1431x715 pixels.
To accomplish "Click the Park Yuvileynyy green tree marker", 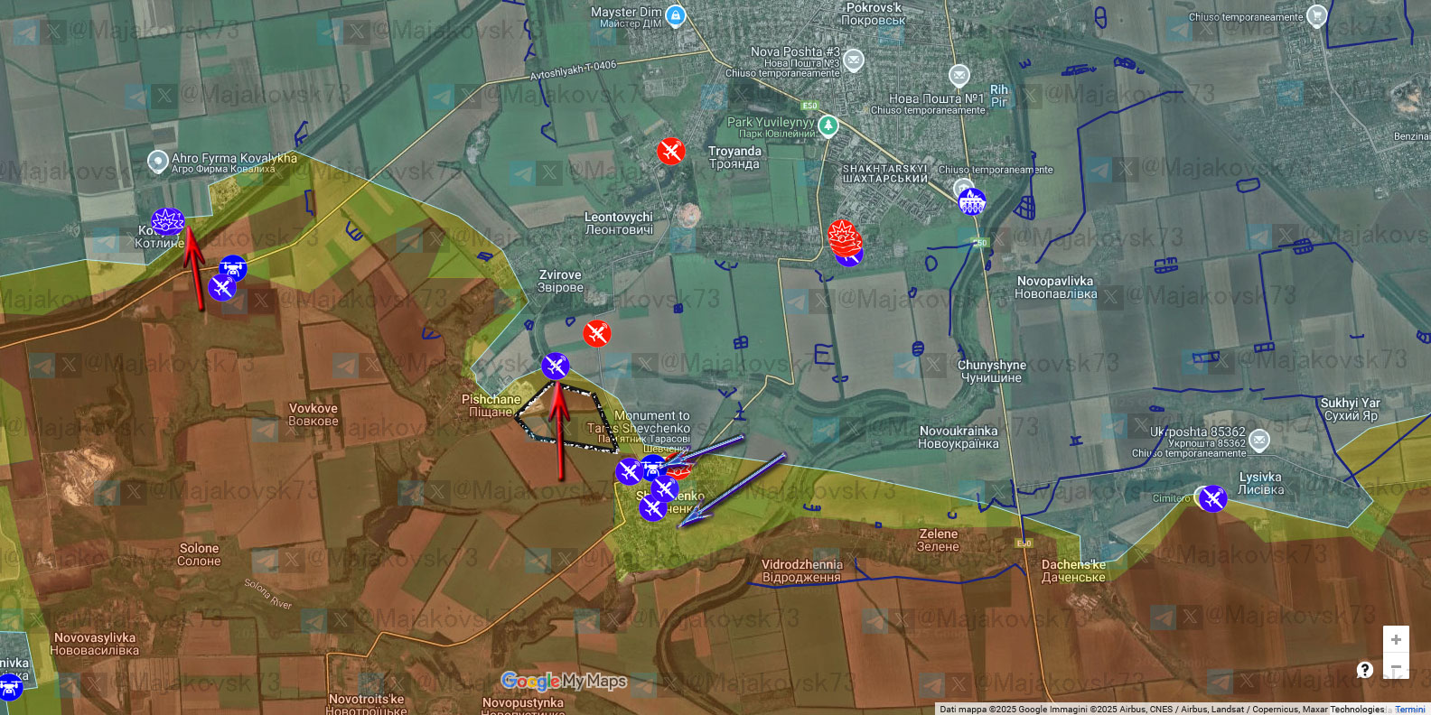I will tap(828, 125).
